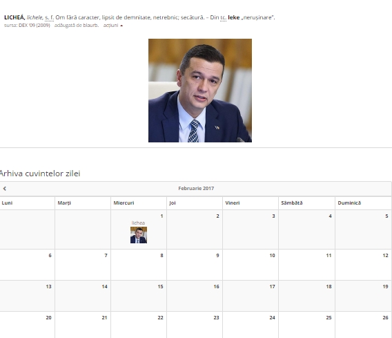
Task: Click the 'tc.' abbreviation
Action: click(223, 17)
